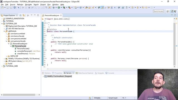The height and width of the screenshot is (100, 178).
Task: Switch to the Data Source Explorer tab
Action: pos(85,73)
